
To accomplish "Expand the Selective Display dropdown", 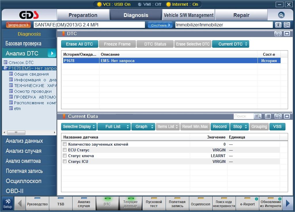I will click(x=79, y=127).
